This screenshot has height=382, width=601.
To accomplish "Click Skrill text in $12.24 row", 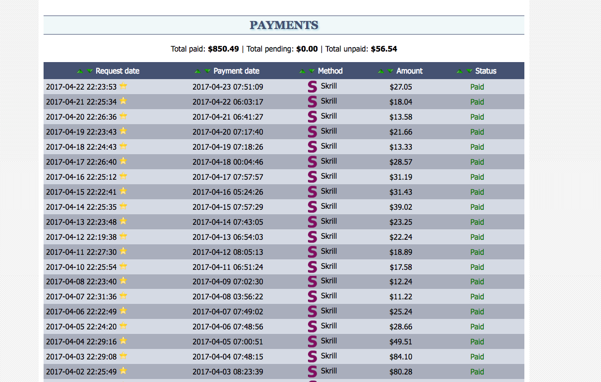I will tap(329, 281).
